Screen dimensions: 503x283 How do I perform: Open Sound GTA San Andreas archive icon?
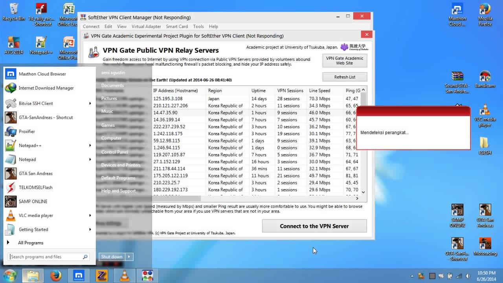tap(457, 82)
